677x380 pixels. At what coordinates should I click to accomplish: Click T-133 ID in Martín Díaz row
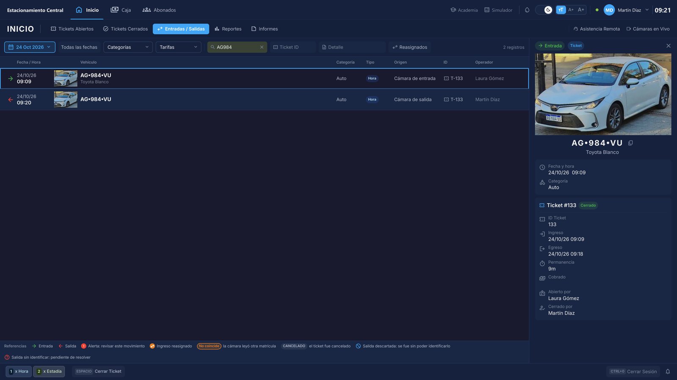(x=453, y=100)
